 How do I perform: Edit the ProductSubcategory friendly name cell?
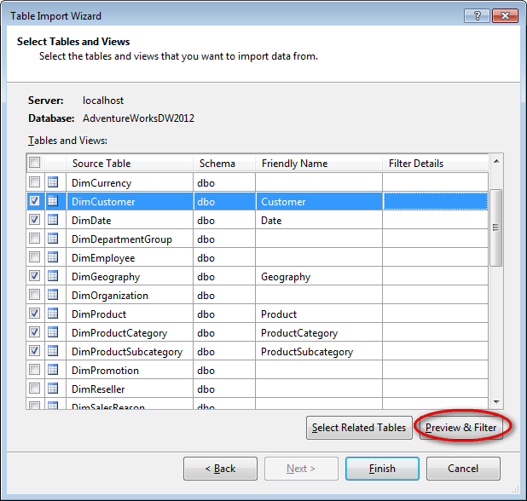319,352
